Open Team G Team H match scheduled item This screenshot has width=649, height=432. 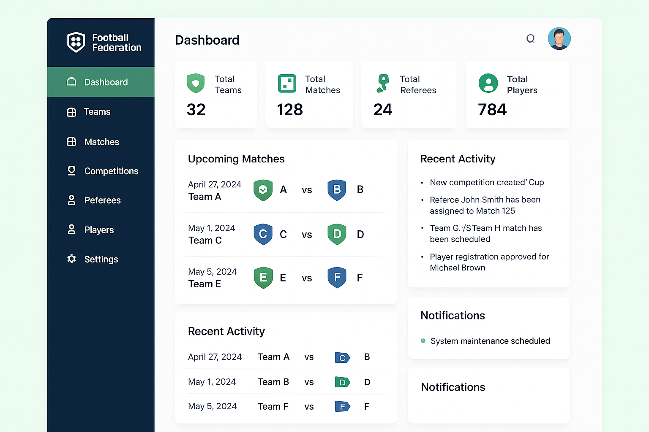pos(486,233)
